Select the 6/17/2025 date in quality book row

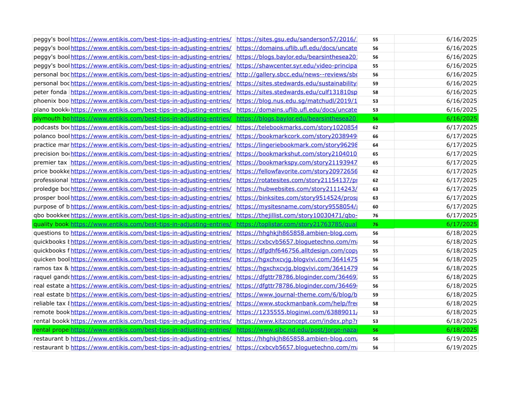tap(436, 224)
